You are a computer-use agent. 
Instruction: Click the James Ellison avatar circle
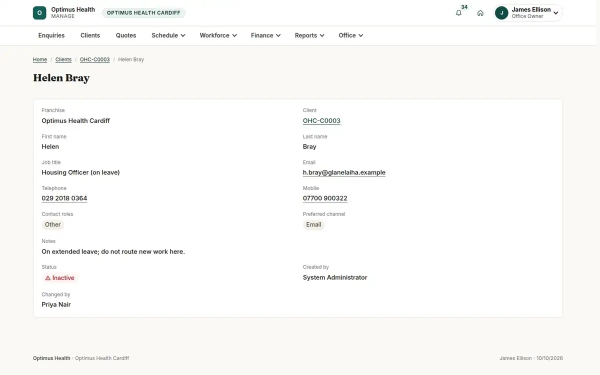[501, 13]
